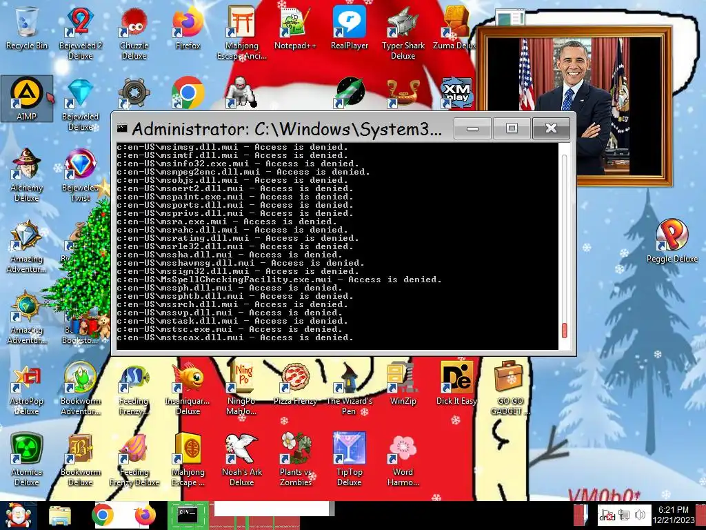Open the Alchemy Deluxe shortcut
The width and height of the screenshot is (706, 530).
(27, 175)
